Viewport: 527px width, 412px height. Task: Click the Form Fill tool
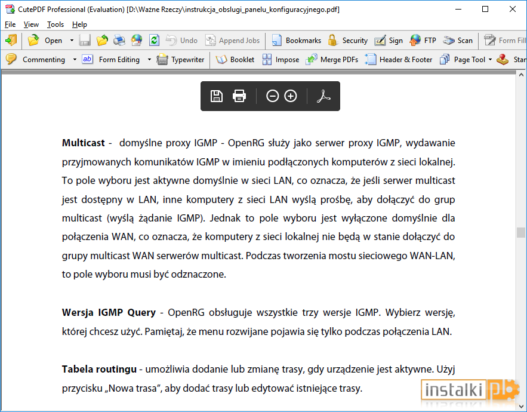click(504, 41)
